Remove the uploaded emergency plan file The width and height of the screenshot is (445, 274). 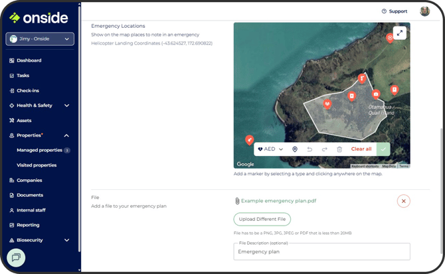tap(404, 200)
